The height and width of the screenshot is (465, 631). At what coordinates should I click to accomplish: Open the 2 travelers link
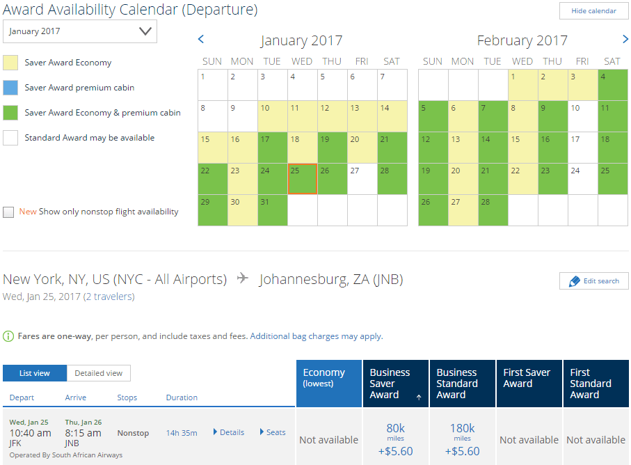click(109, 297)
